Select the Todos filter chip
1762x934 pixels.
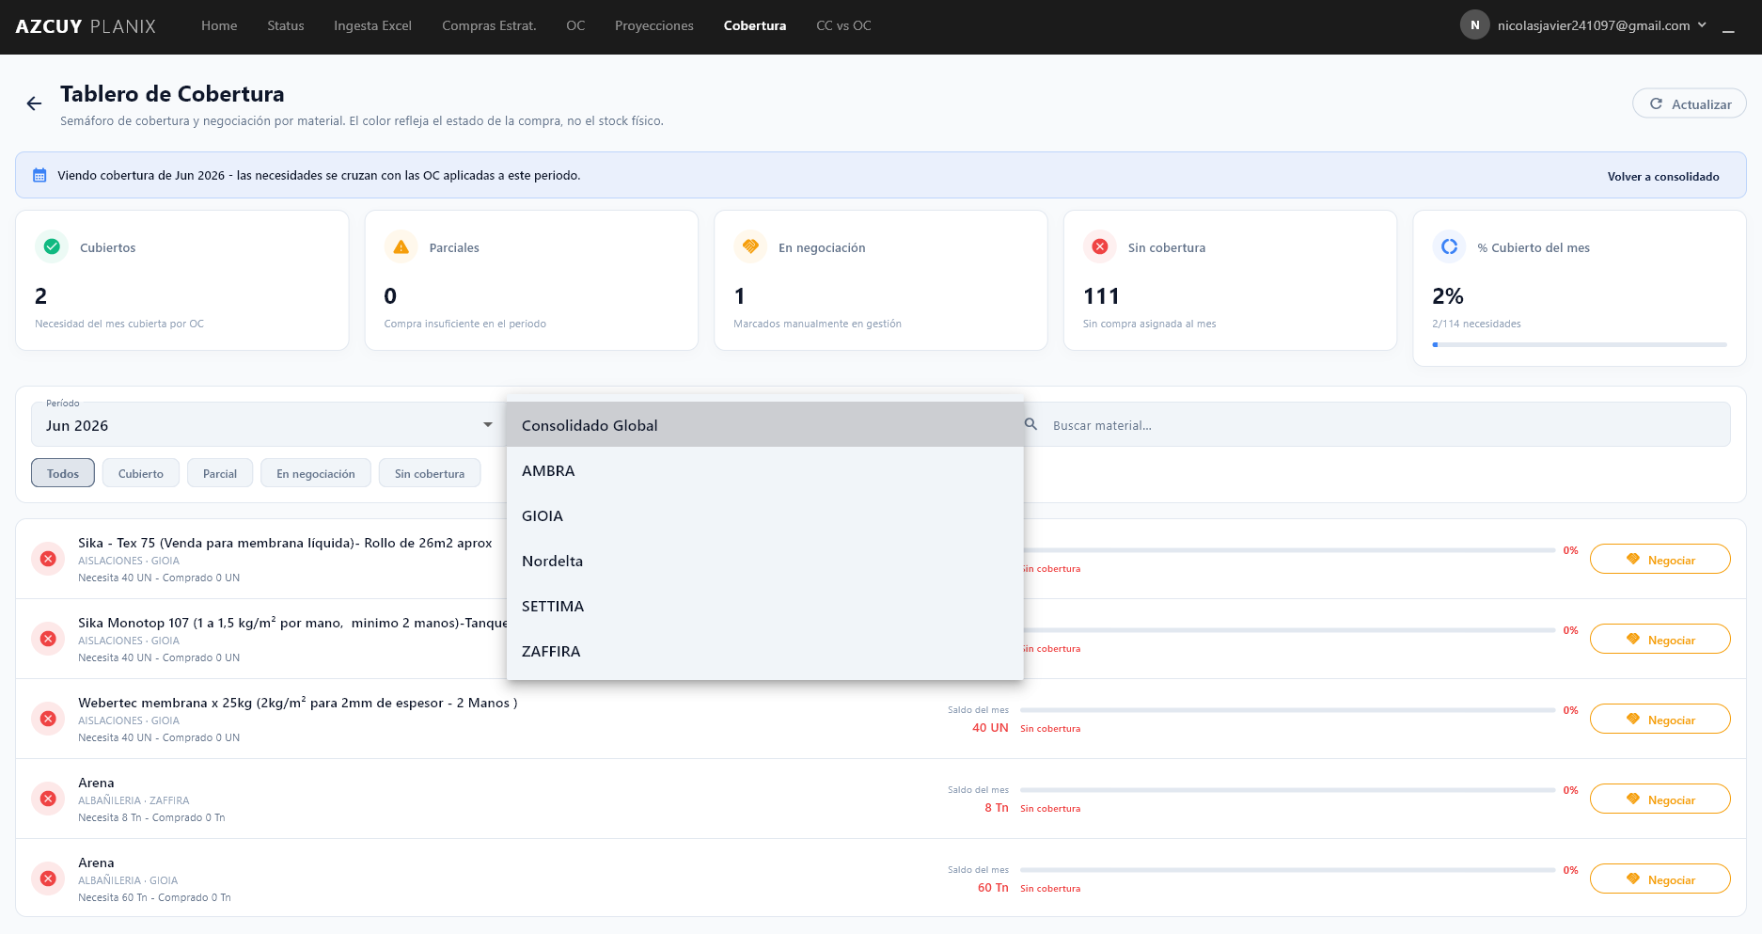click(63, 473)
